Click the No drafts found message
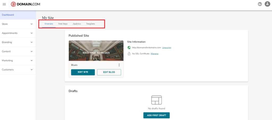 156,109
